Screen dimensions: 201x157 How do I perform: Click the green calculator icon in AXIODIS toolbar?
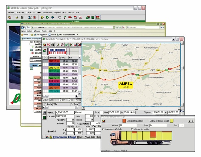(93, 17)
